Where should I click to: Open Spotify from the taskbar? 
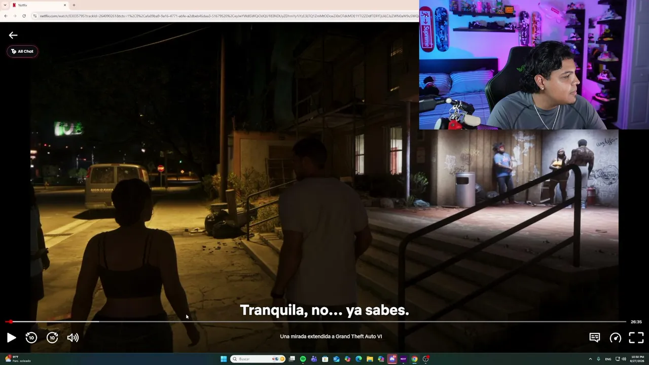click(x=303, y=359)
